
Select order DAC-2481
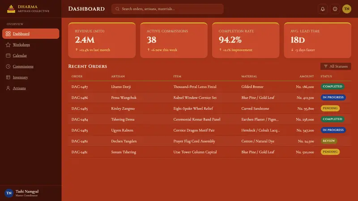[x=79, y=152]
